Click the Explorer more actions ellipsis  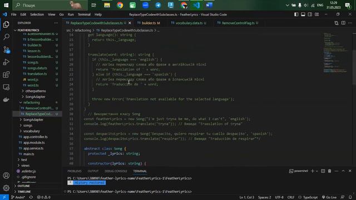coord(56,23)
